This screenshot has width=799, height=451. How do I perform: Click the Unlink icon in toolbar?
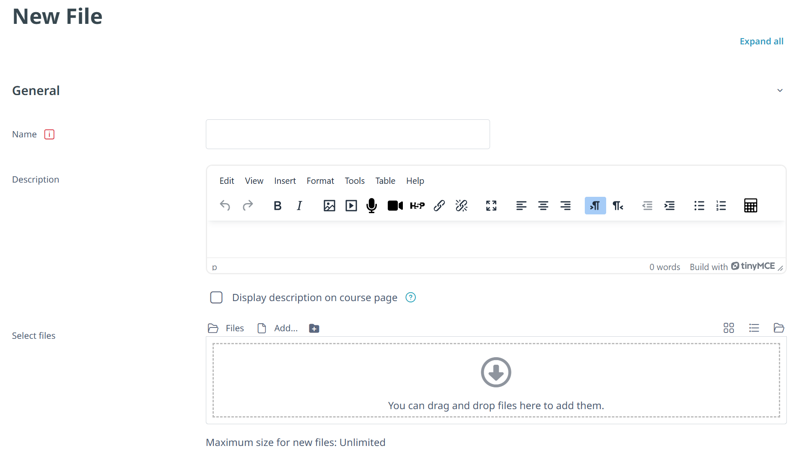(x=461, y=206)
